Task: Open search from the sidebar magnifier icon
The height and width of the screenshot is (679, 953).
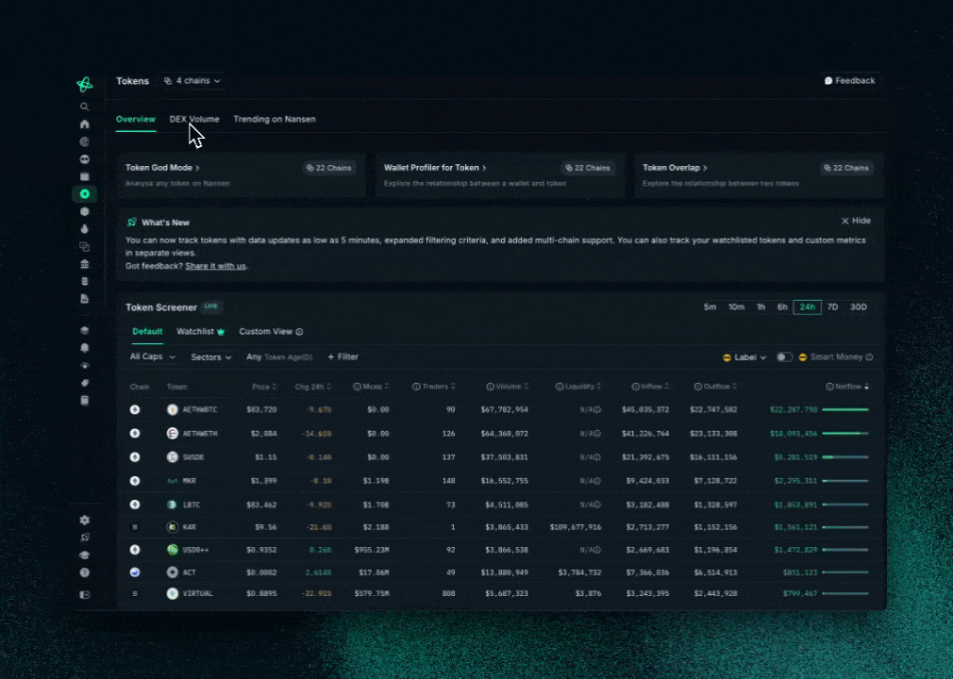Action: click(85, 108)
